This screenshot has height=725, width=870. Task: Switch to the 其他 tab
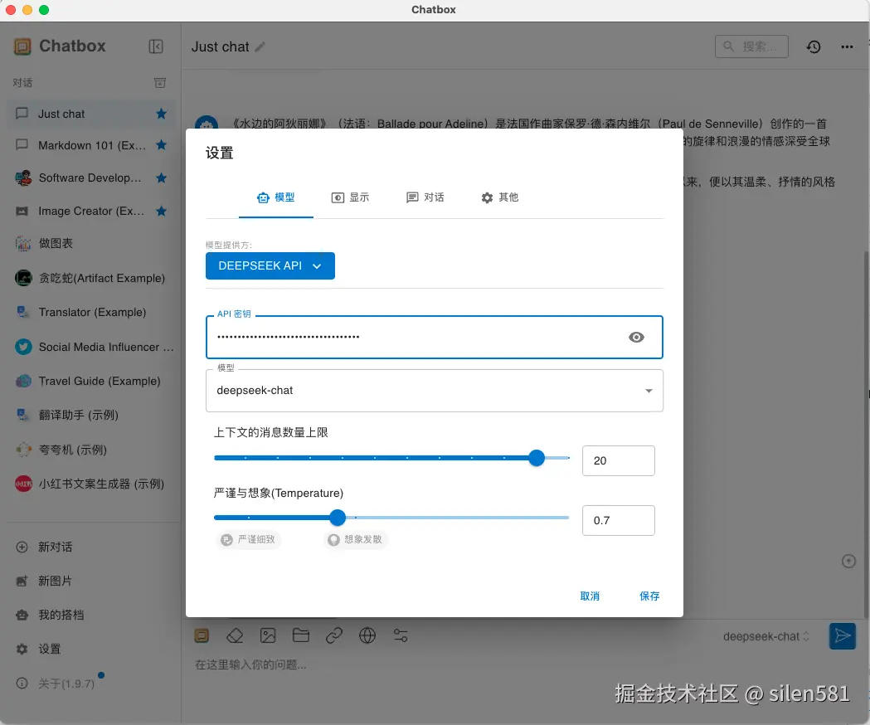499,197
